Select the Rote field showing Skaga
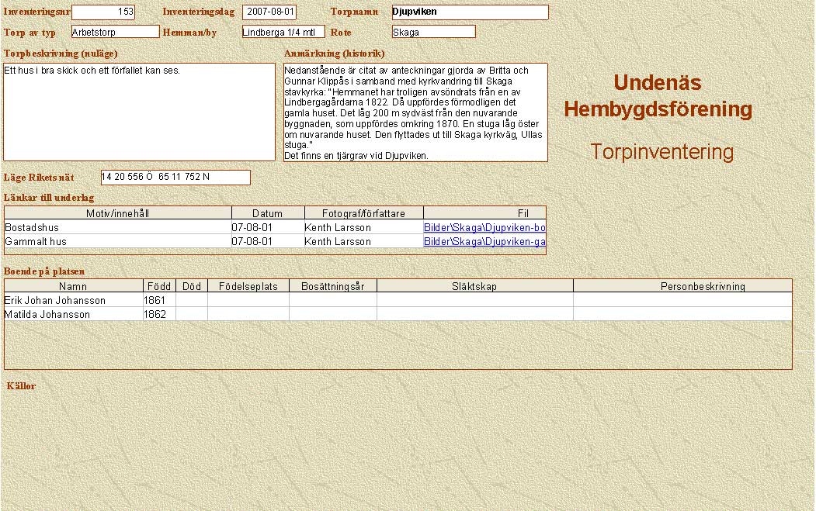The width and height of the screenshot is (816, 511). [433, 32]
